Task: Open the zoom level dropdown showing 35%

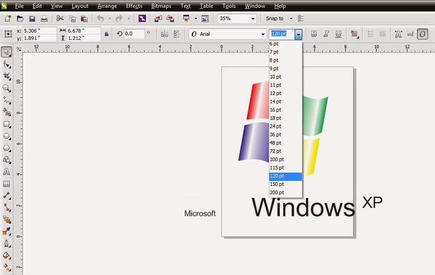Action: coord(252,18)
